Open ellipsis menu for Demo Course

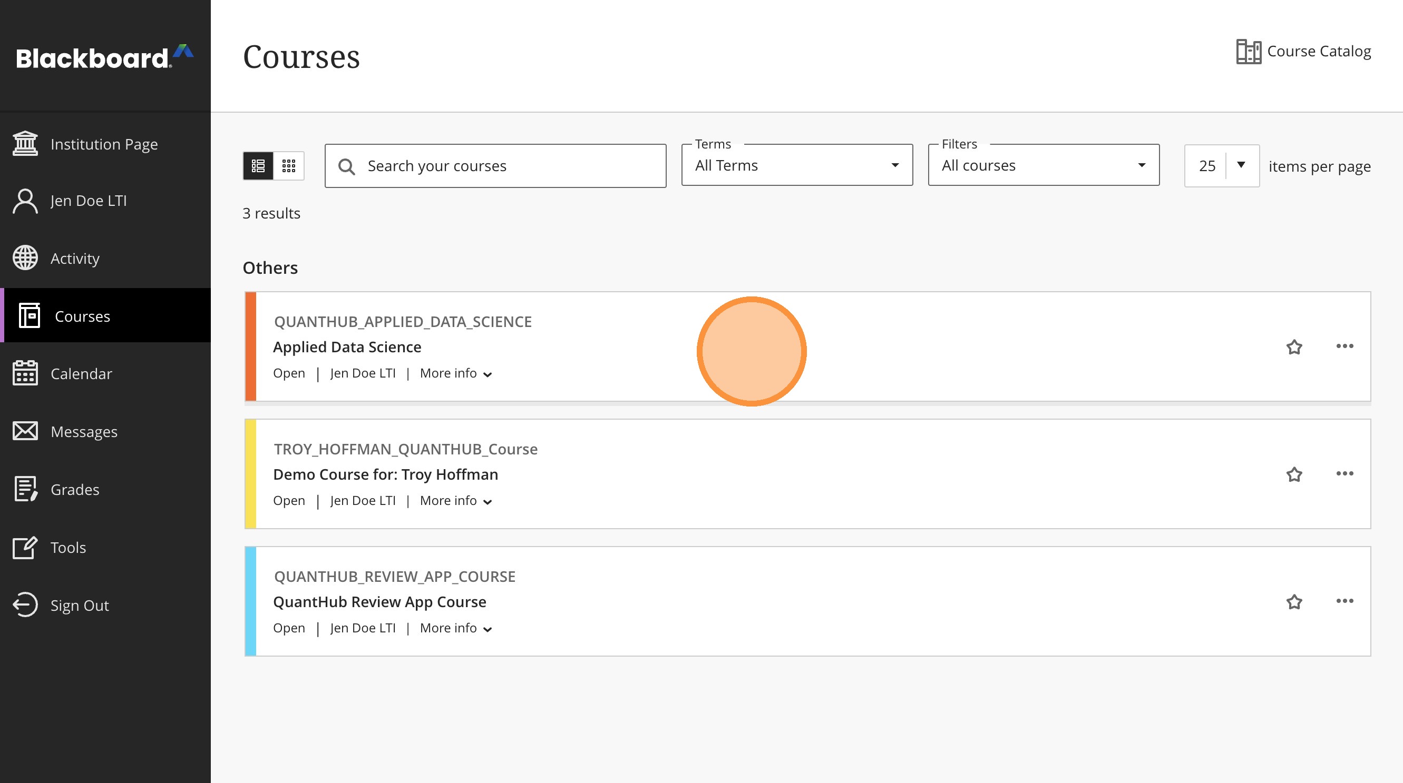pyautogui.click(x=1344, y=473)
